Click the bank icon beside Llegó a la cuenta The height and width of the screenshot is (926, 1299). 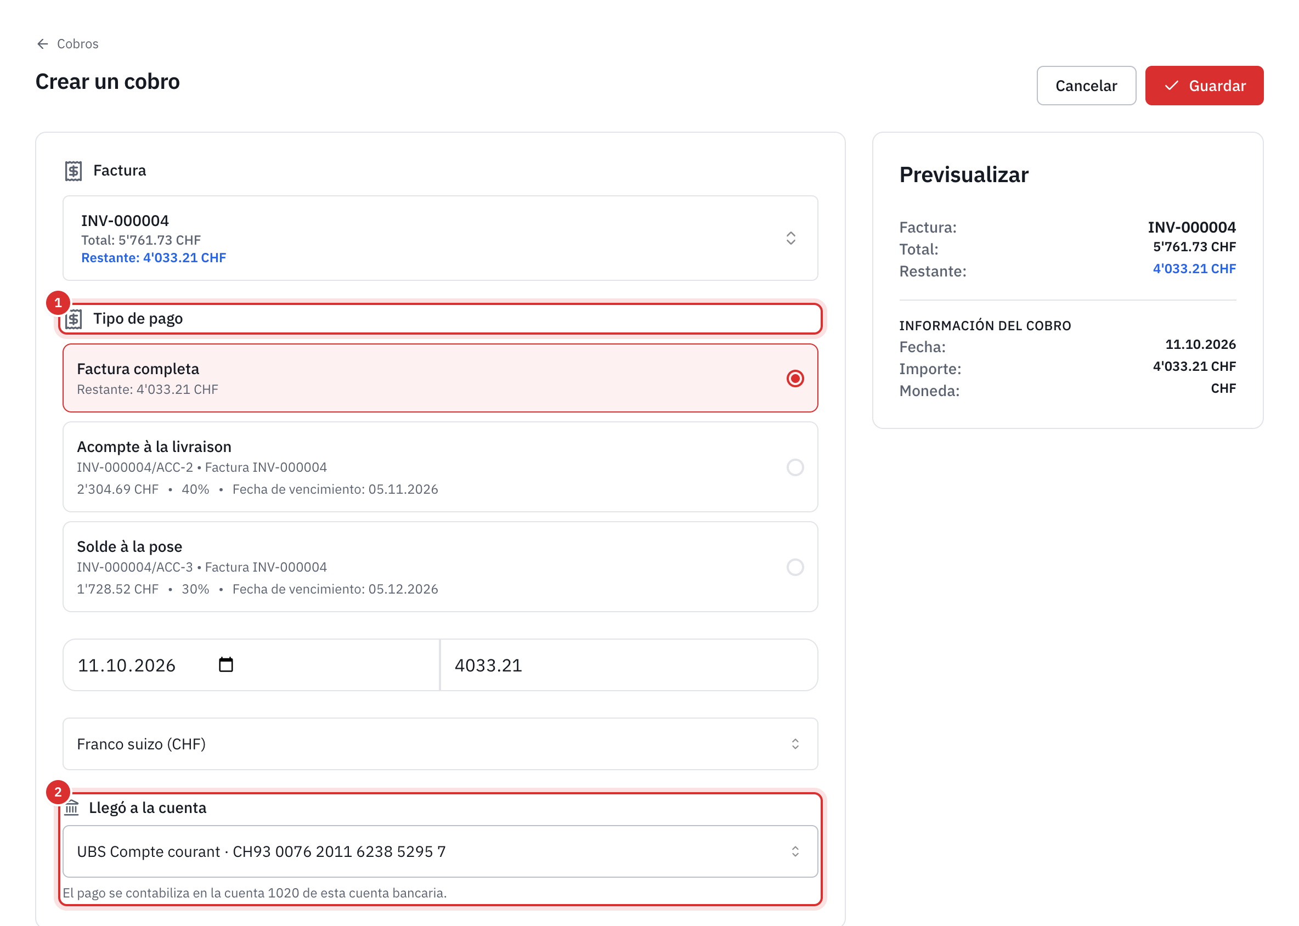pyautogui.click(x=71, y=808)
